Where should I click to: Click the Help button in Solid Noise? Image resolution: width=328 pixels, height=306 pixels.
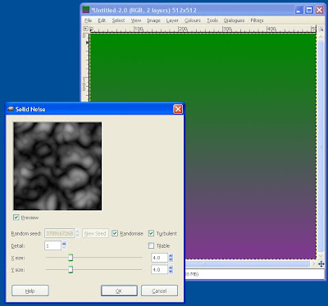[30, 290]
